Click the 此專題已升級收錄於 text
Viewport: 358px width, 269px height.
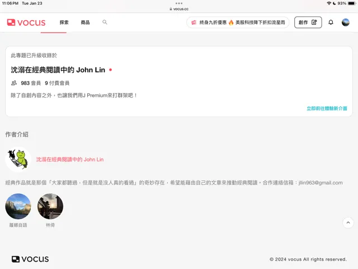34,55
